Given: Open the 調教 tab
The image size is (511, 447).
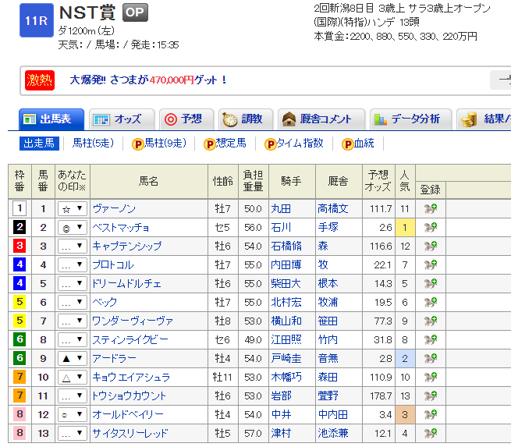Looking at the screenshot, I should pos(246,119).
